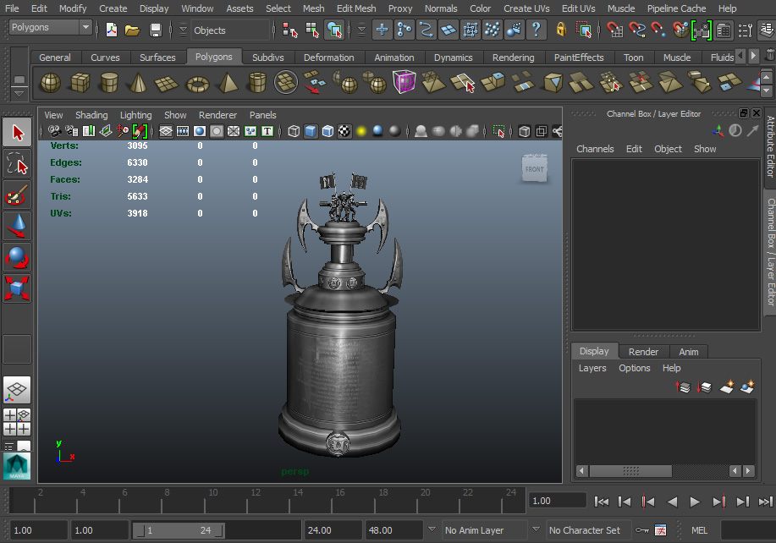Open the Polygons menu set dropdown

51,28
